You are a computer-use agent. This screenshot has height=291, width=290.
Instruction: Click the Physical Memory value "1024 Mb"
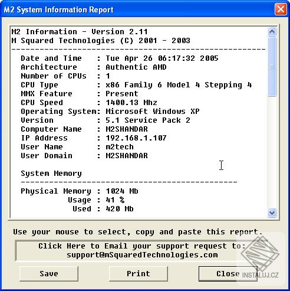pos(122,191)
